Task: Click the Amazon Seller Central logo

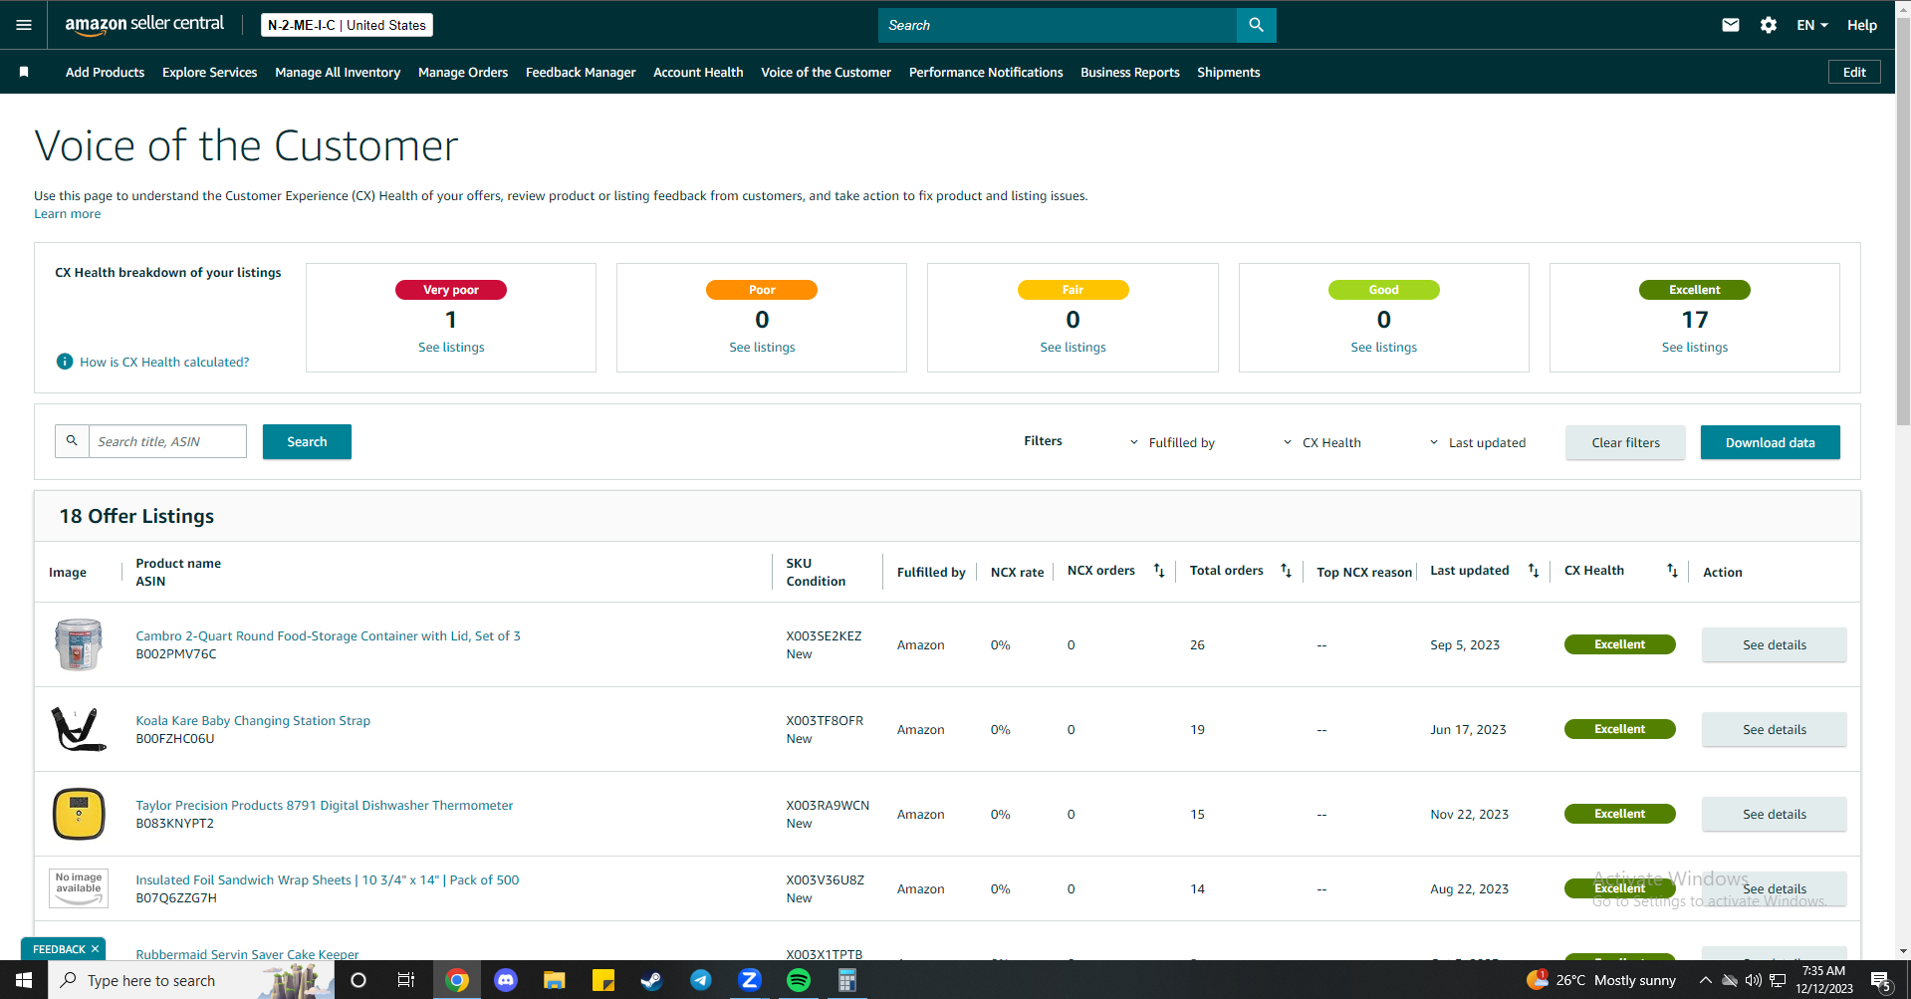Action: 144,25
